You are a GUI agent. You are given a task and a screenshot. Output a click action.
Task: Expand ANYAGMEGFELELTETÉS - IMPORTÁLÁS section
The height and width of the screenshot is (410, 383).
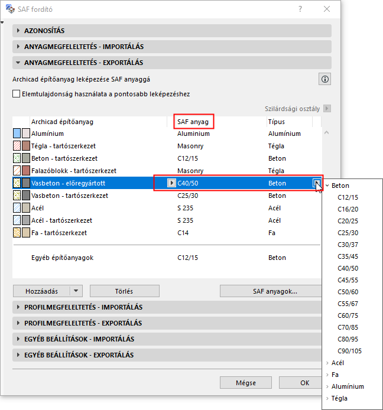172,47
